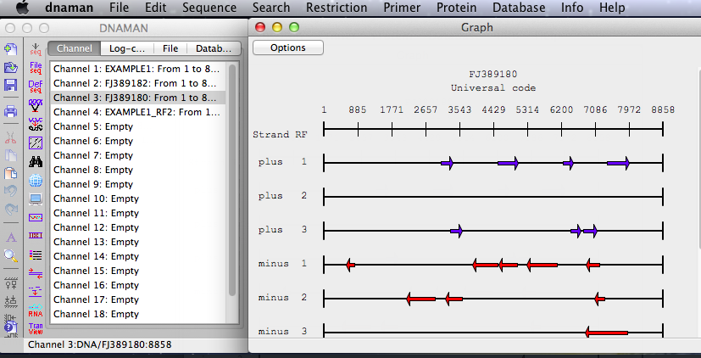Select Channel 1: EXAMPLE1 row
This screenshot has width=701, height=358.
[x=137, y=69]
